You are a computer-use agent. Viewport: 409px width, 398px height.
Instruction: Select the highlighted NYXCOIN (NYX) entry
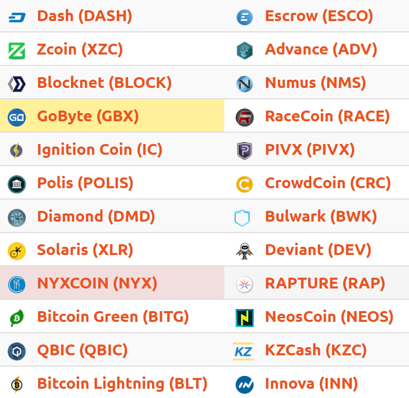coord(112,283)
